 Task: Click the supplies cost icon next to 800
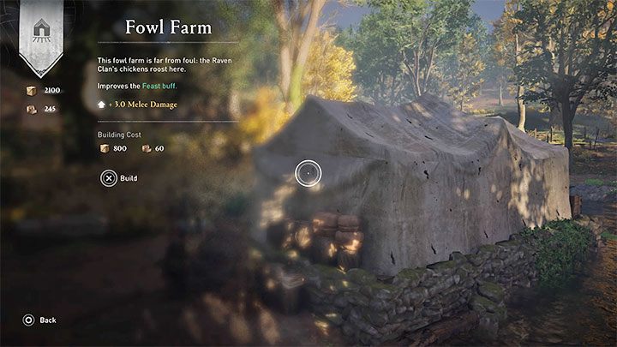(105, 148)
